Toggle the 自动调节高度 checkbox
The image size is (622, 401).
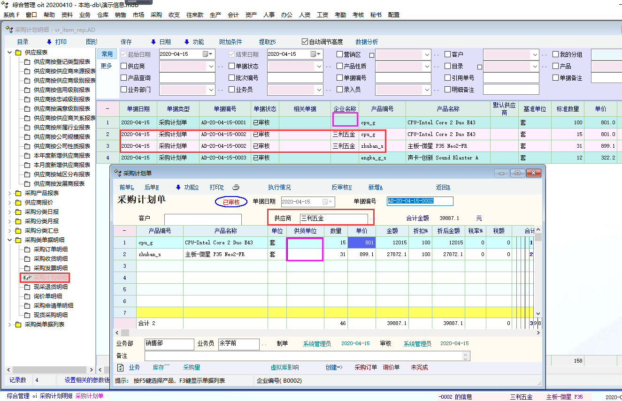[x=305, y=42]
